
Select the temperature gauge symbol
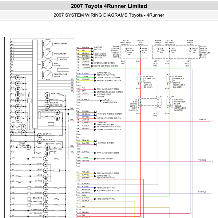(48, 75)
